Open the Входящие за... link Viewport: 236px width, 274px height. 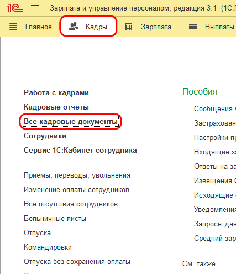(x=215, y=152)
